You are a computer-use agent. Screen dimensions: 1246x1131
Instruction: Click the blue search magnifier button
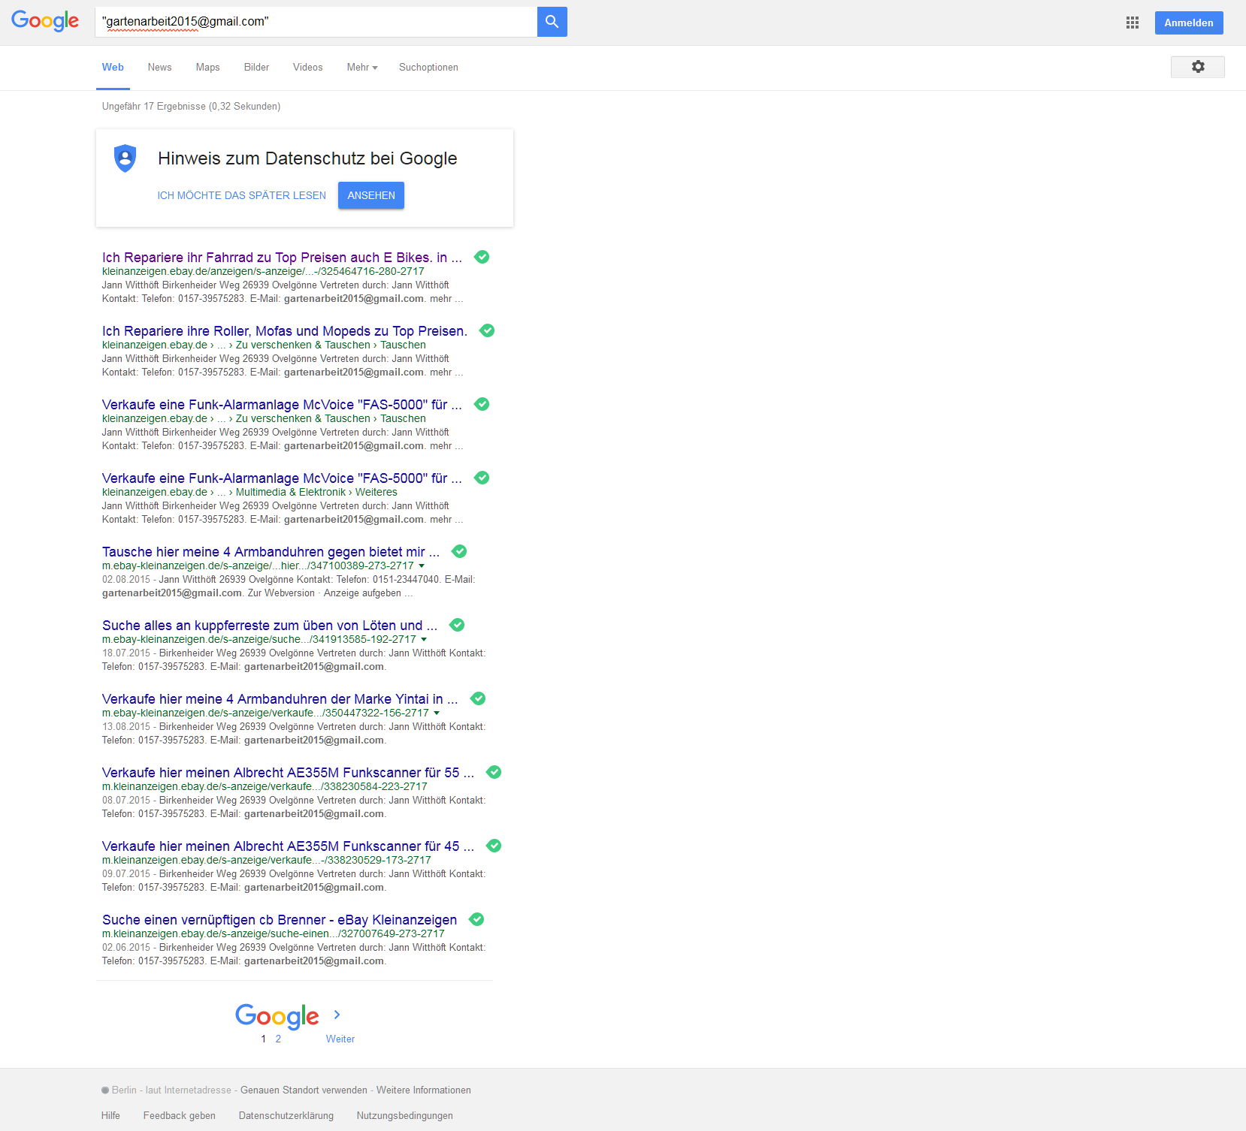(x=552, y=22)
